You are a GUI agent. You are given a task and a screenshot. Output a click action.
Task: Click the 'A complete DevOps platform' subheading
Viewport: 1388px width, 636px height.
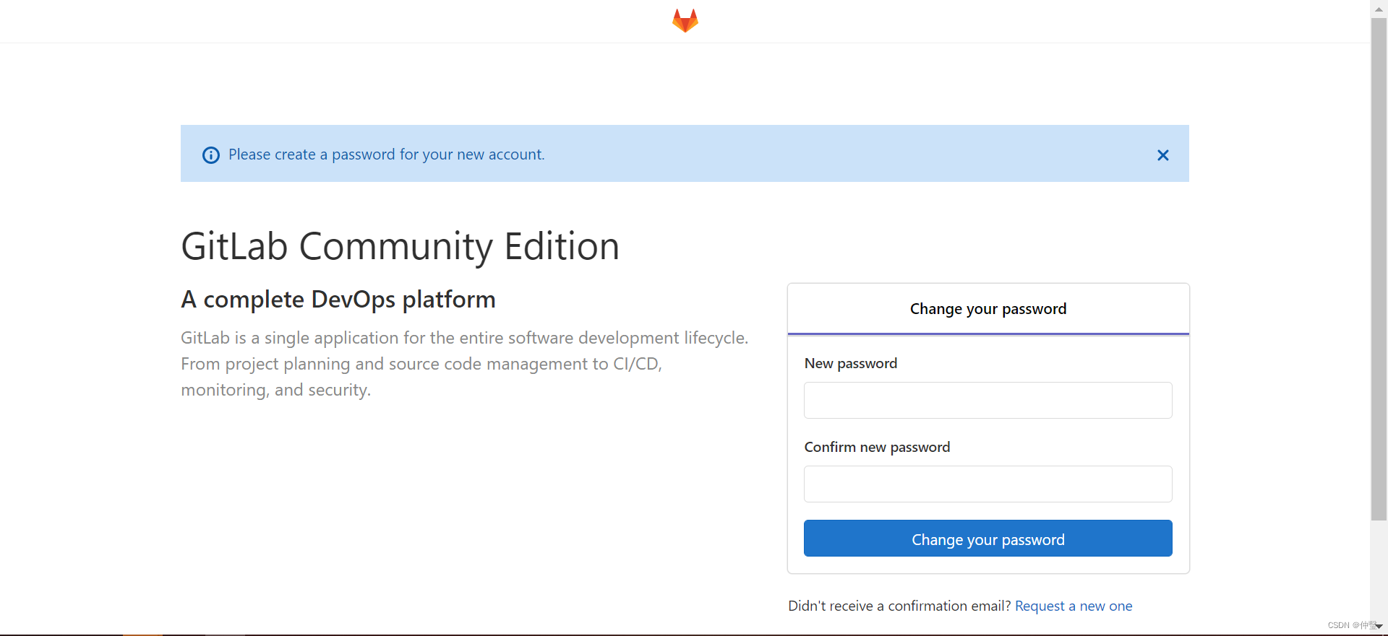pos(338,299)
